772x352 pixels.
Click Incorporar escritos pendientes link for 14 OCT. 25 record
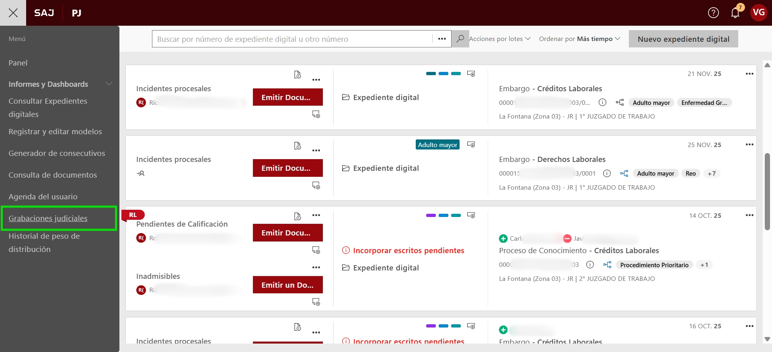(x=409, y=250)
